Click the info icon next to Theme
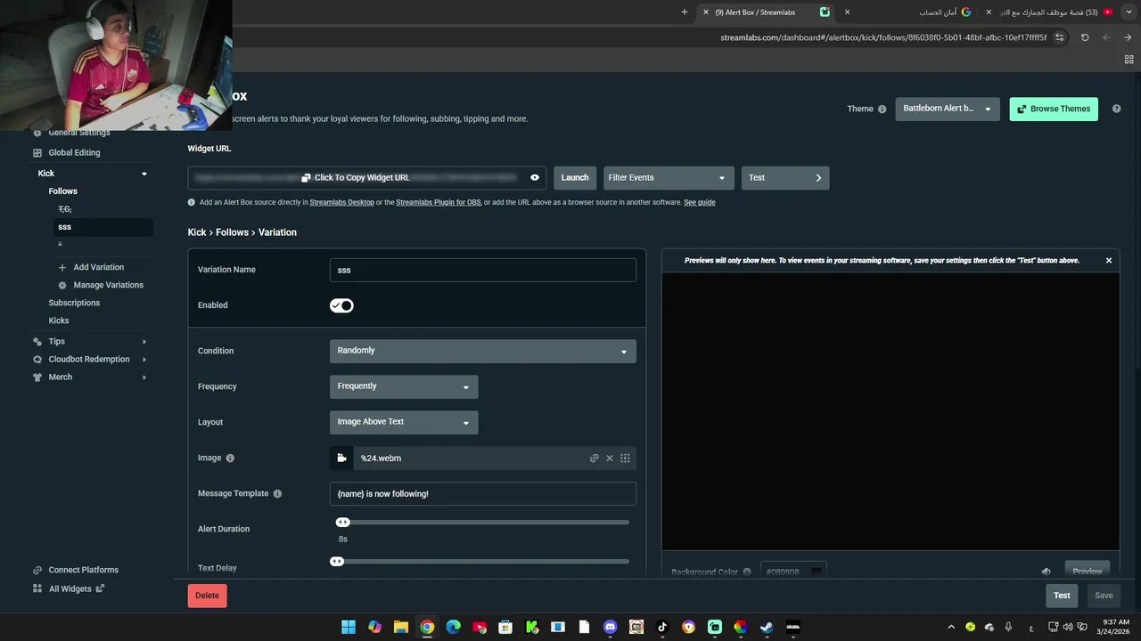The image size is (1141, 641). 882,110
